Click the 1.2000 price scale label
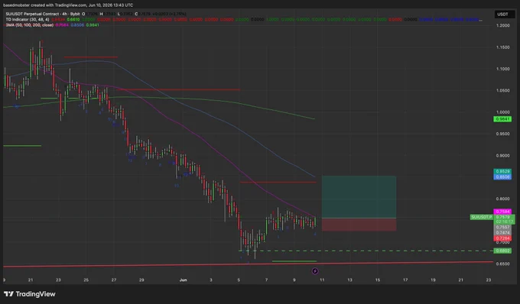The height and width of the screenshot is (304, 520). click(502, 25)
